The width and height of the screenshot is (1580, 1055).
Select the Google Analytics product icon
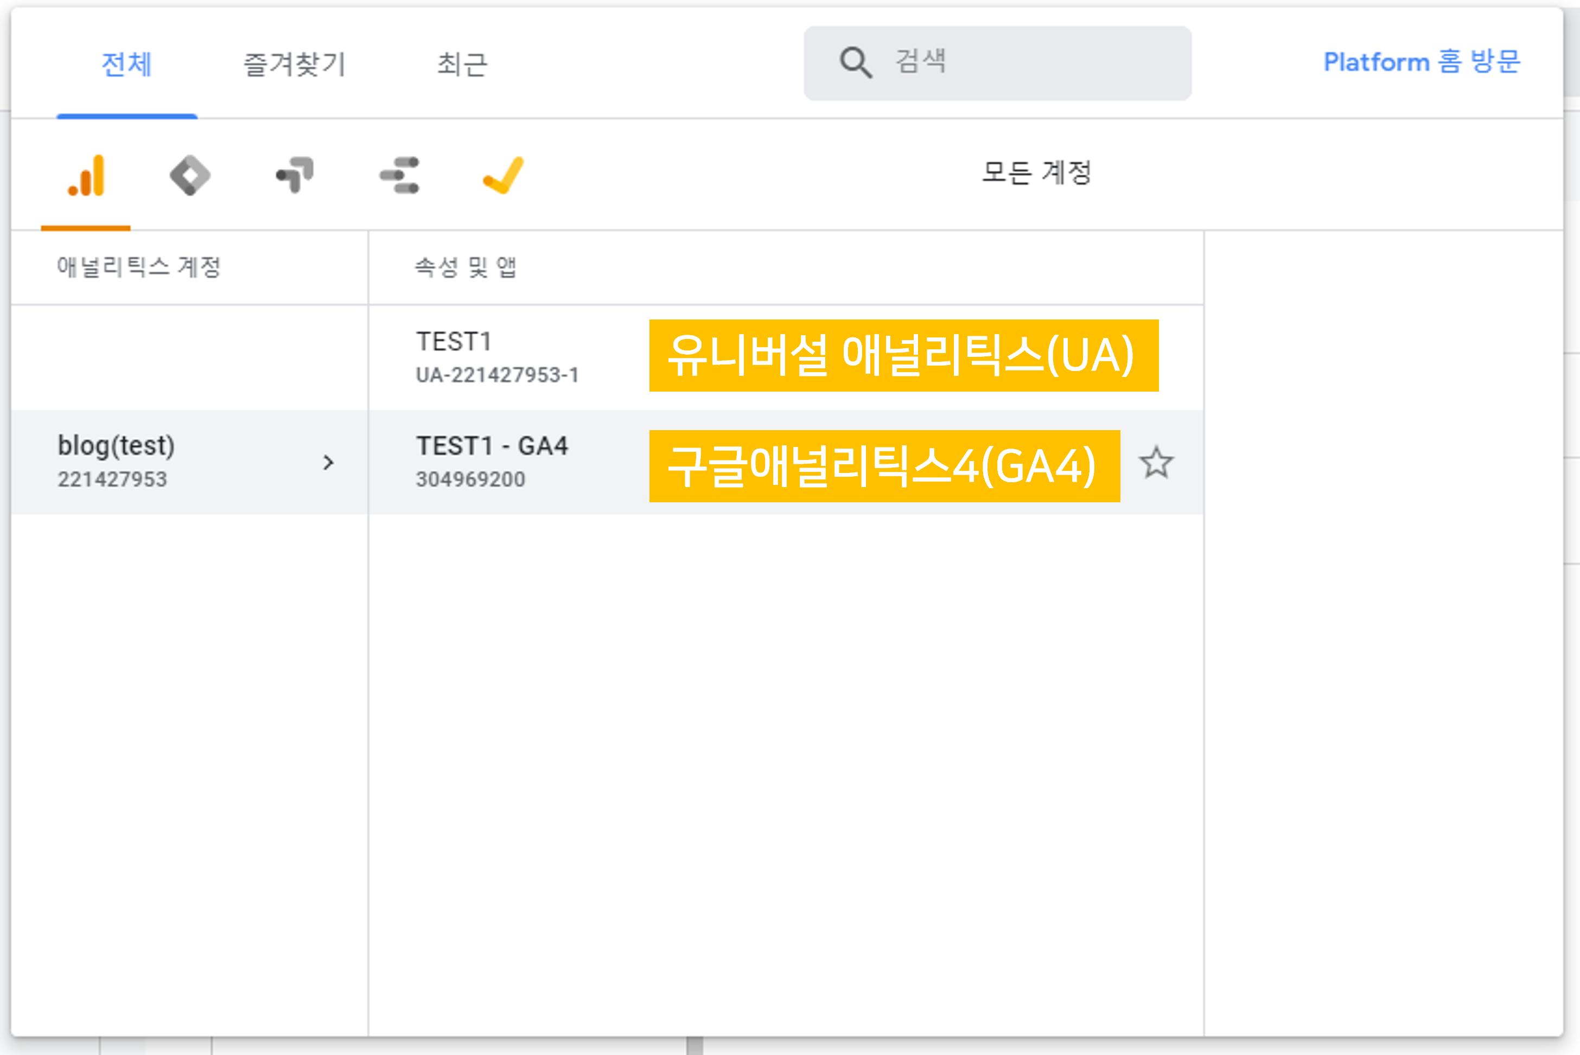[86, 176]
